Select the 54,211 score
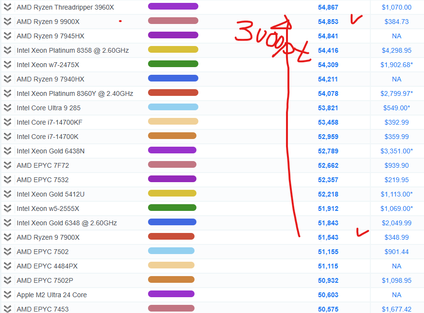 tap(328, 79)
